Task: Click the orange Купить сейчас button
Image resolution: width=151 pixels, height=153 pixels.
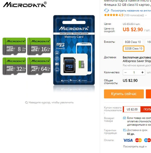Action: 124,94
